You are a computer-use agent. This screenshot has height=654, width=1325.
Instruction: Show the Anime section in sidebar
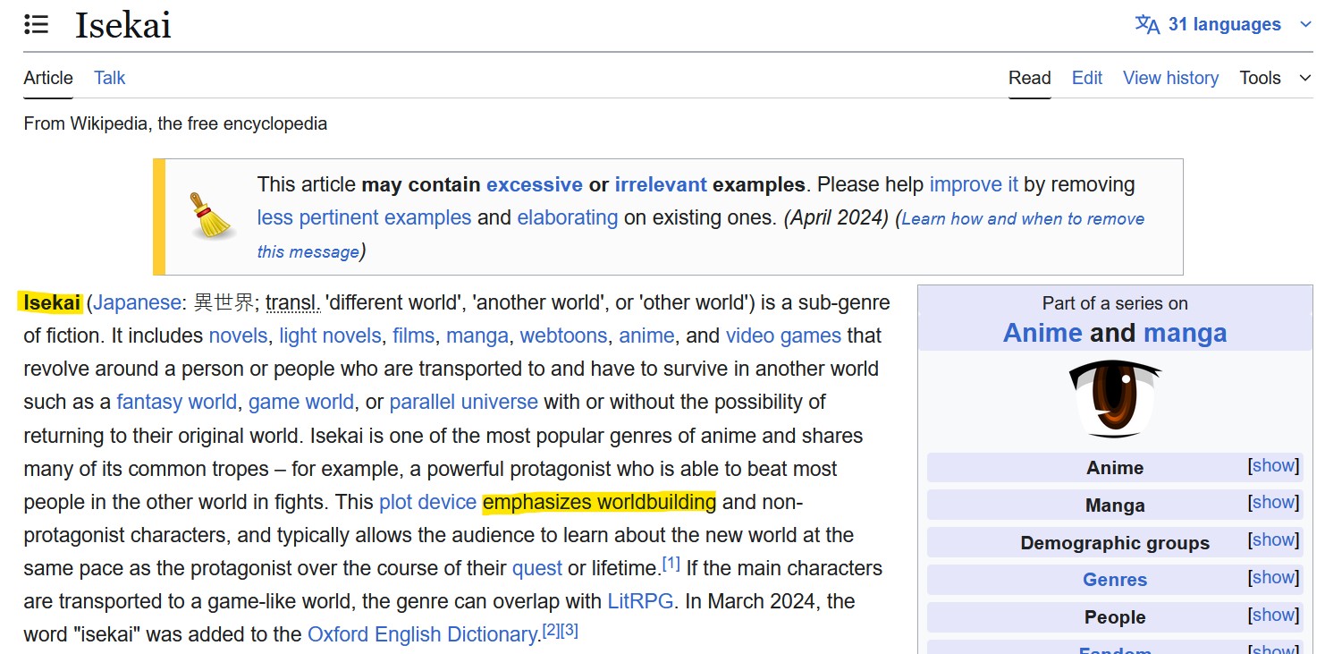[x=1274, y=465]
